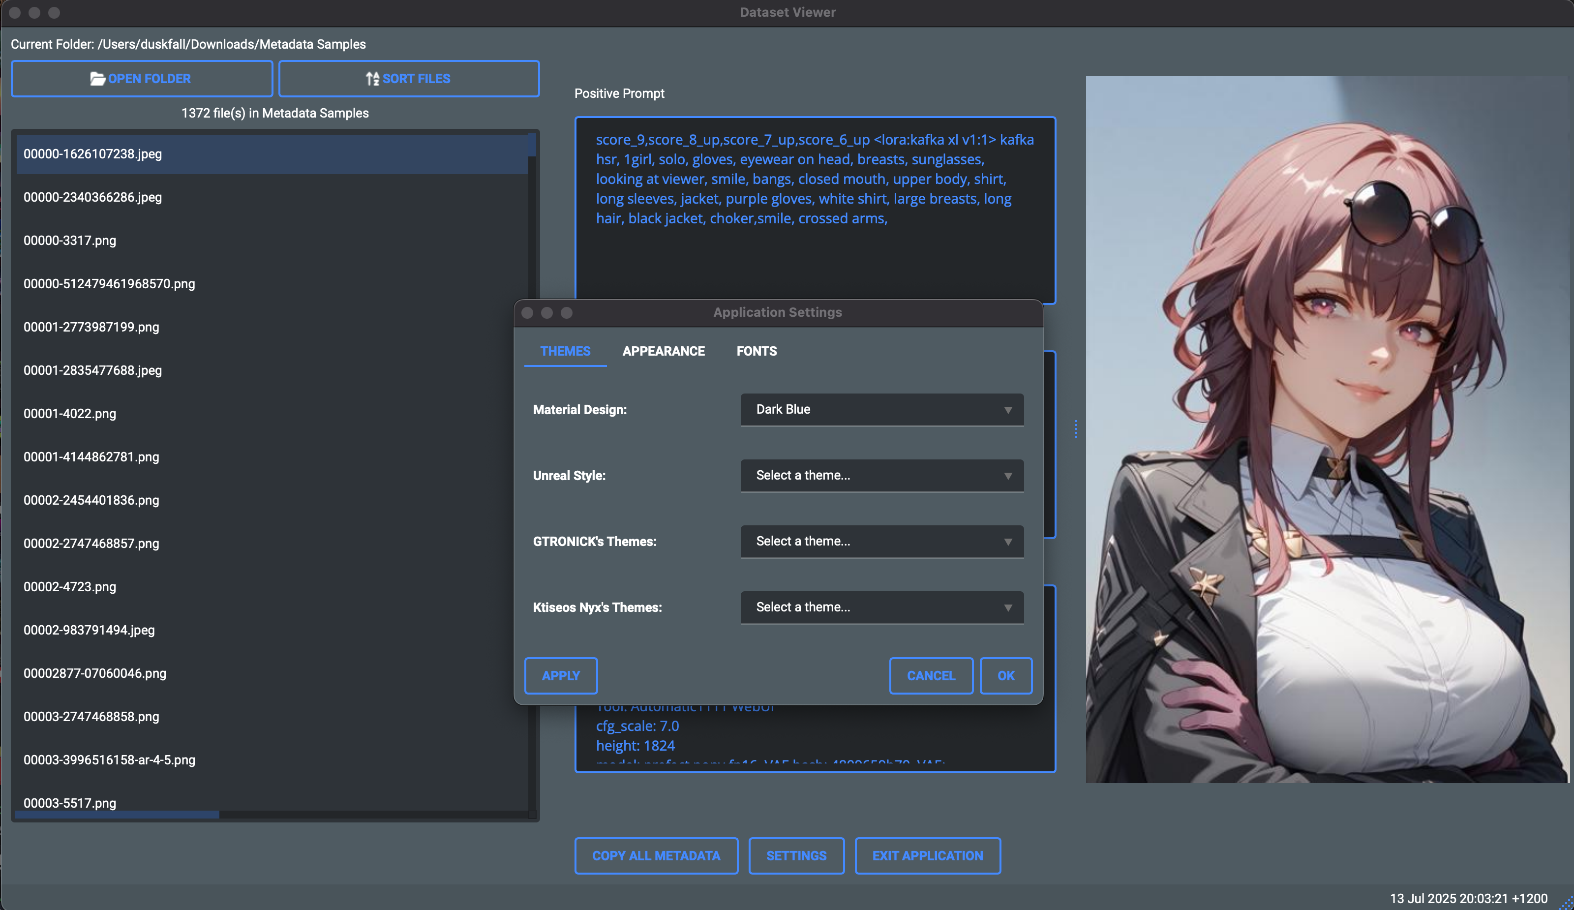Click the sort arrows icon in Sort Files
This screenshot has height=910, width=1574.
pos(372,79)
